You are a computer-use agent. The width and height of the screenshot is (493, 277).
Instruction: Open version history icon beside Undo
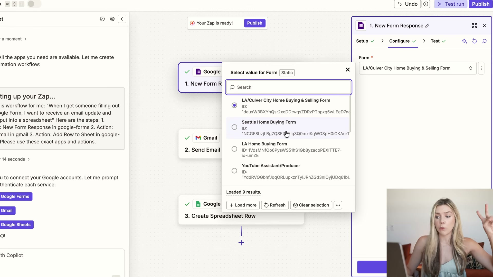[x=426, y=4]
